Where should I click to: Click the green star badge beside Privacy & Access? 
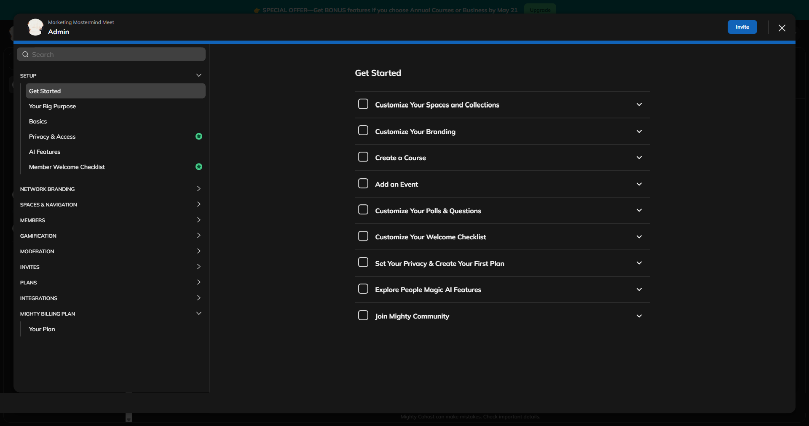click(199, 137)
